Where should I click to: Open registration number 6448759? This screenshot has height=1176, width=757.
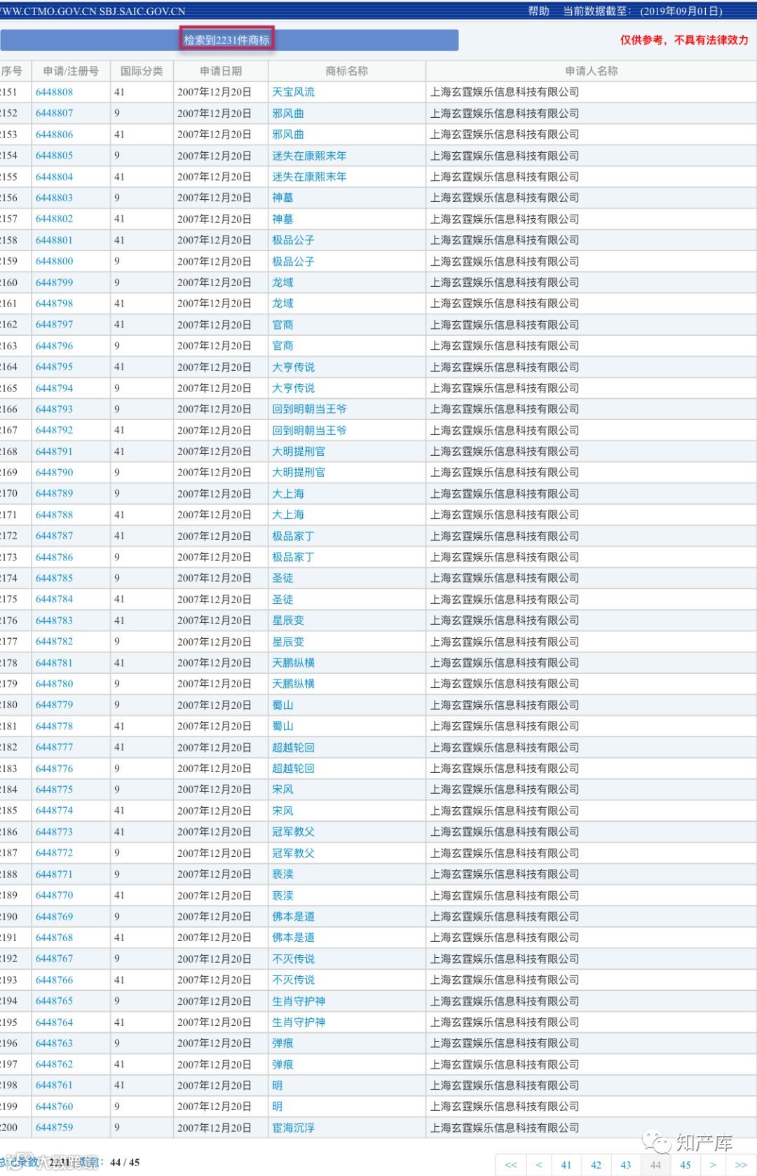(x=54, y=1128)
